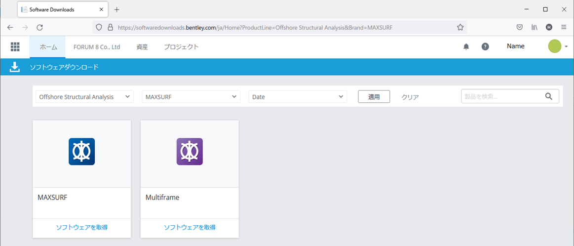
Task: Open the Pocket save icon
Action: [x=519, y=27]
